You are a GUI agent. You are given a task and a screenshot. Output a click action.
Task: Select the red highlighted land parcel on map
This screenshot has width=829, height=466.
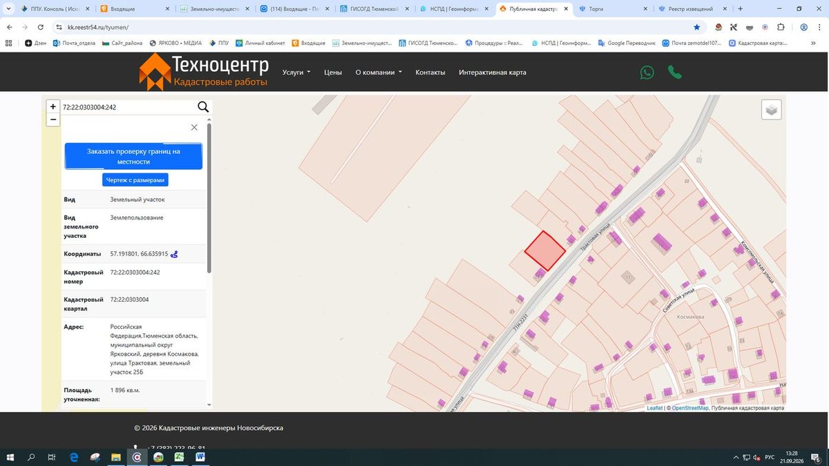tap(545, 251)
